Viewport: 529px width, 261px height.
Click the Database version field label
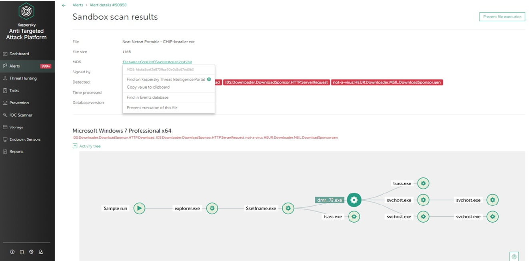tap(88, 103)
